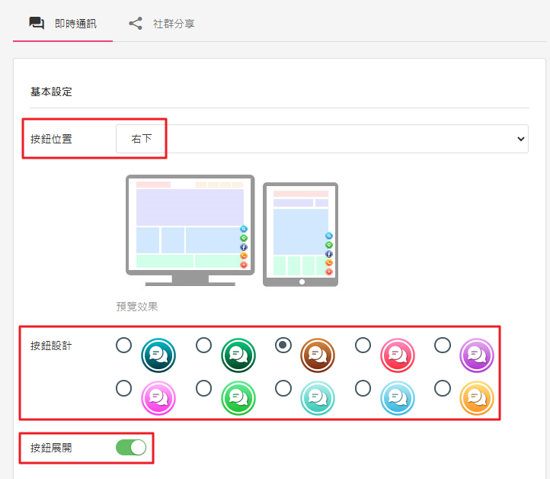The height and width of the screenshot is (479, 550).
Task: Click the desktop monitor preview image
Action: (190, 230)
